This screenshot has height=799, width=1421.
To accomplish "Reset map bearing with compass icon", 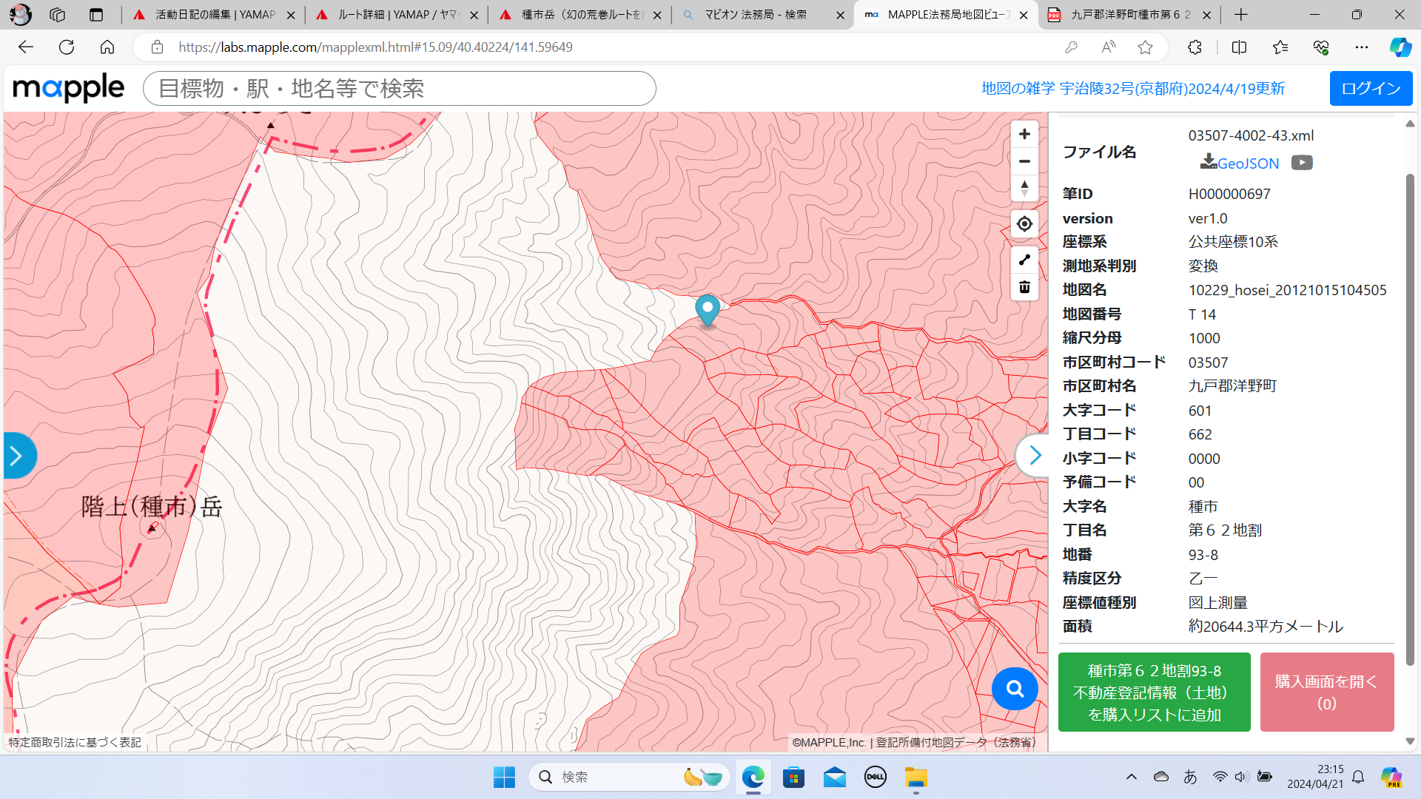I will 1024,188.
